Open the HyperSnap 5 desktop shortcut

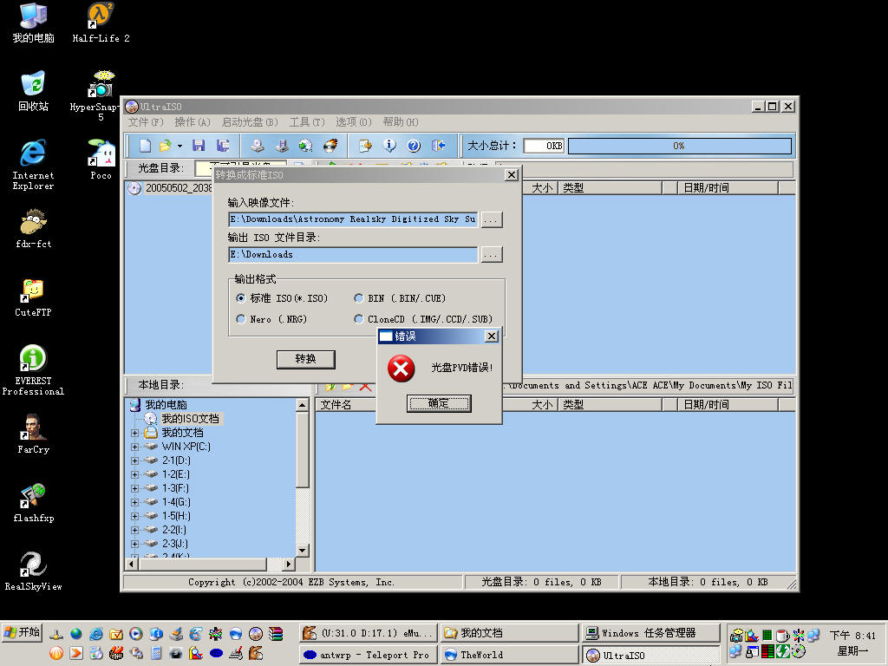[x=96, y=95]
